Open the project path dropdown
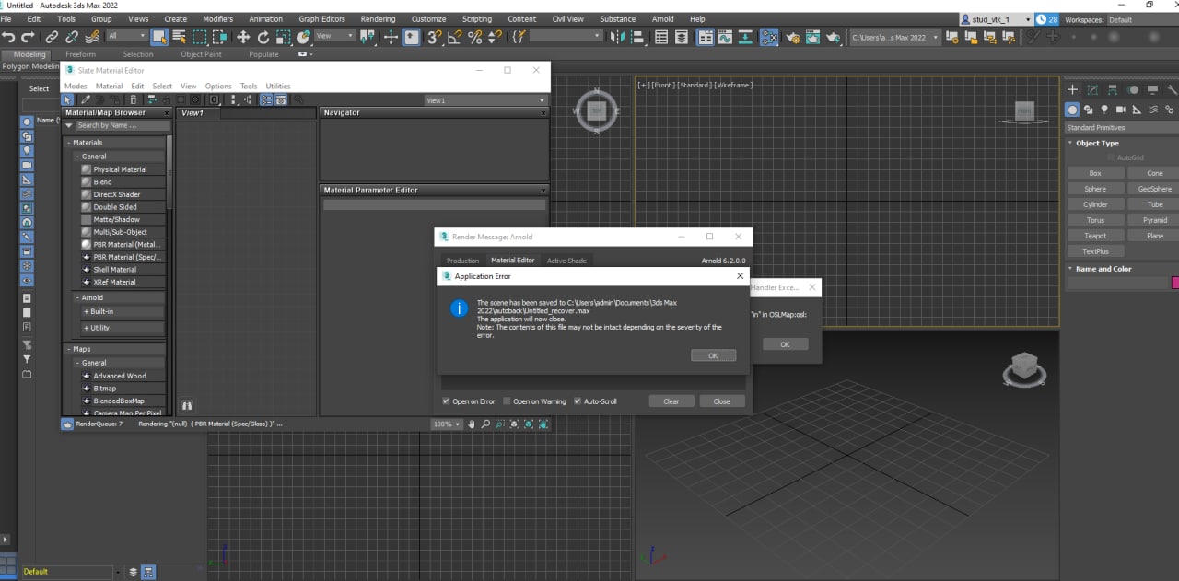The width and height of the screenshot is (1179, 581). [894, 37]
